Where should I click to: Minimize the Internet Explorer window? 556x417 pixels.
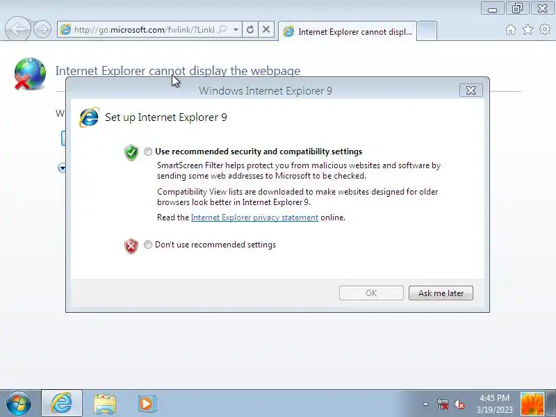pos(493,8)
